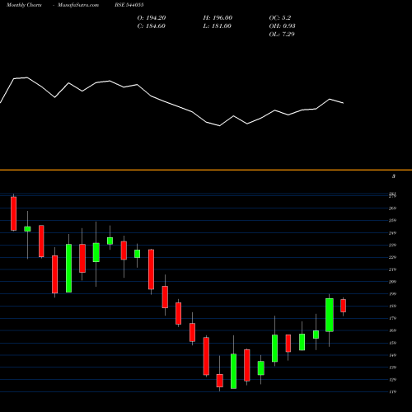Click the "Monthly Charts" title text

[x=24, y=5]
